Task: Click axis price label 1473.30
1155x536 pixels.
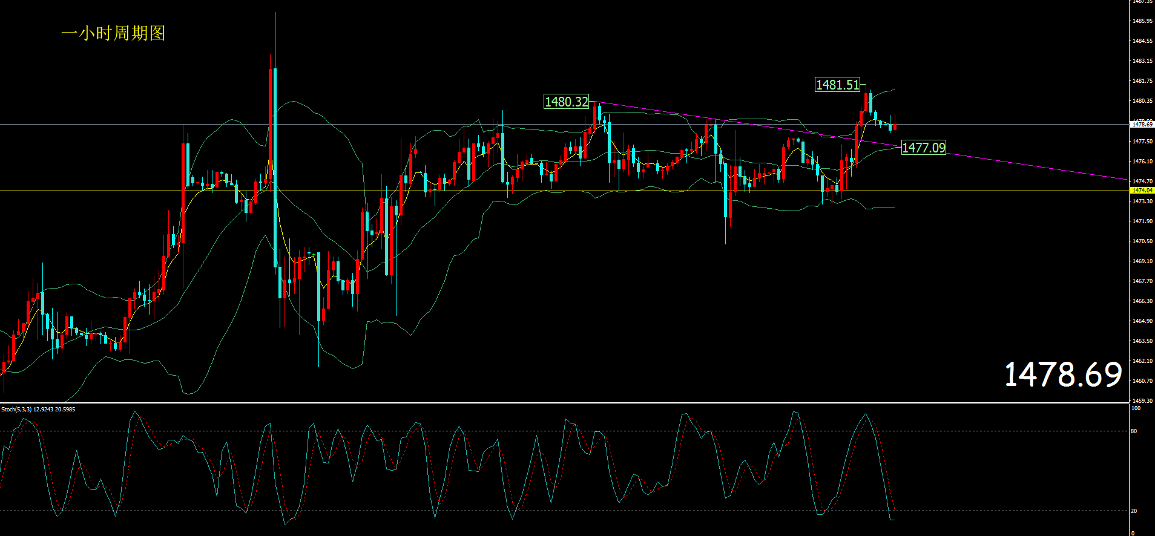Action: point(1142,201)
